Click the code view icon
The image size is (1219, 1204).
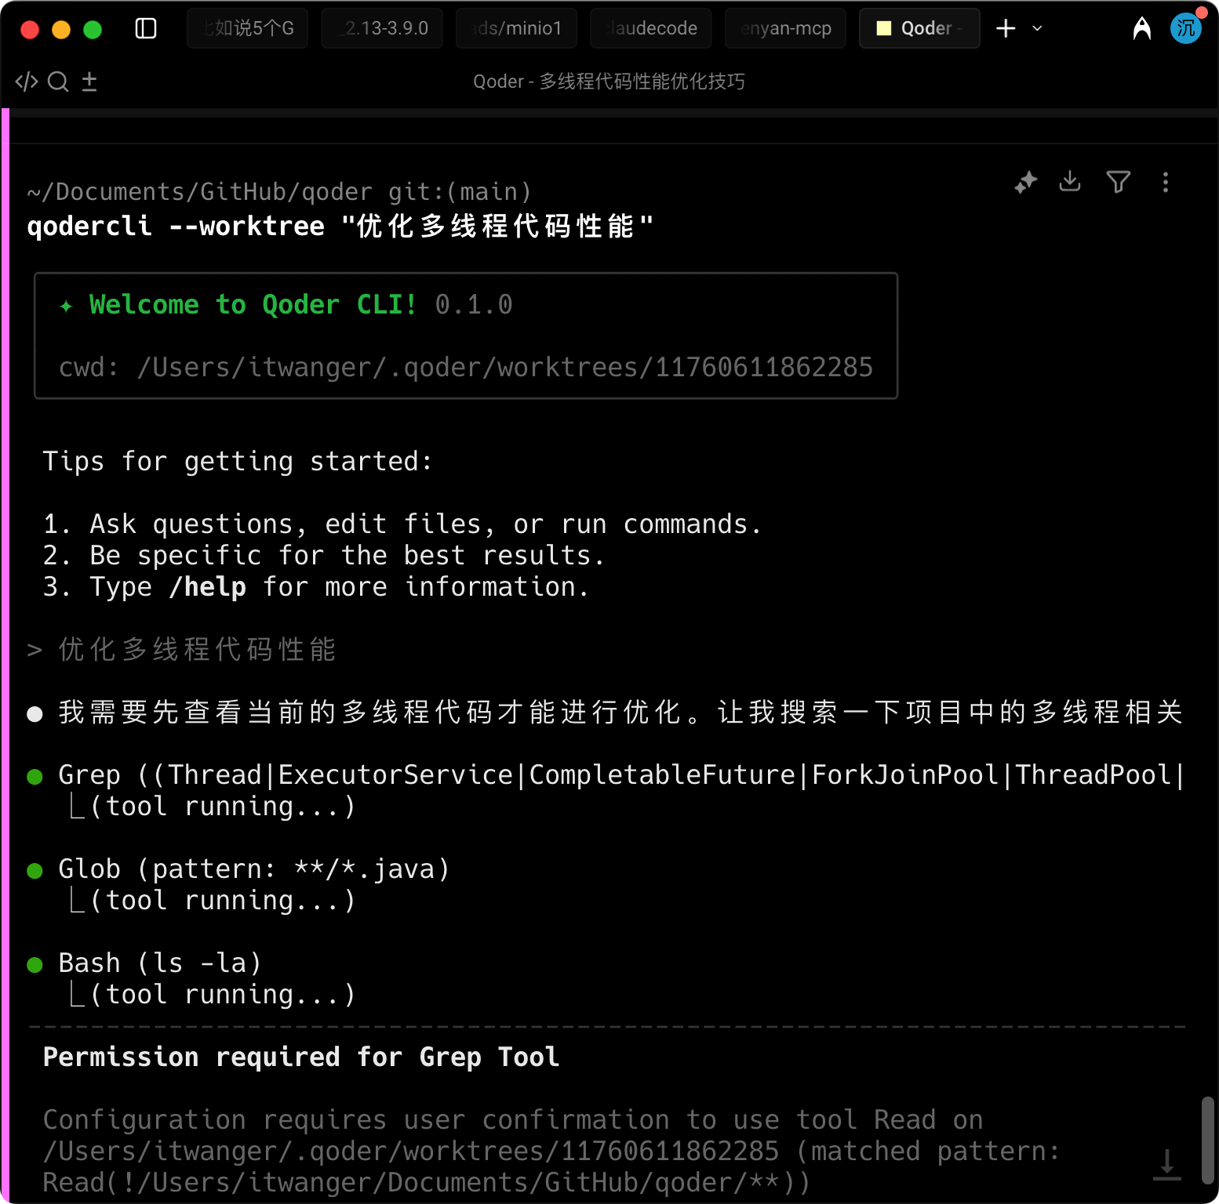coord(27,82)
